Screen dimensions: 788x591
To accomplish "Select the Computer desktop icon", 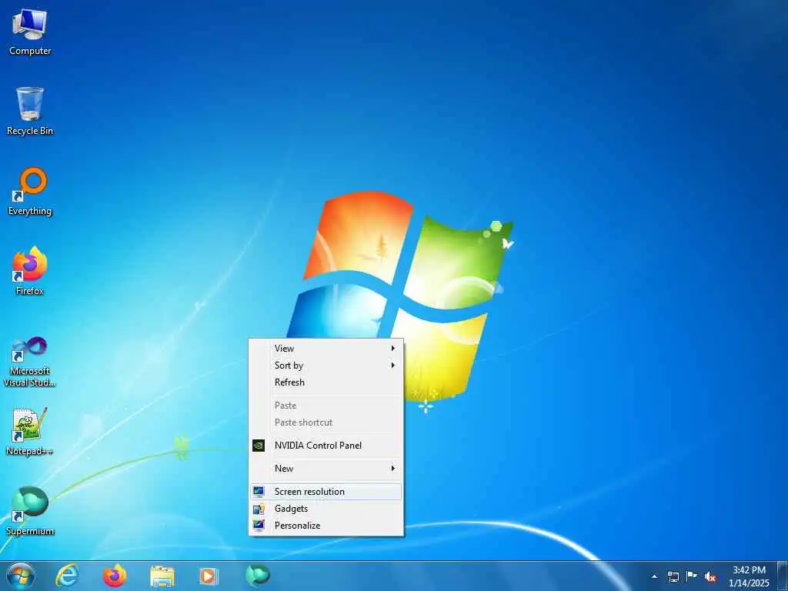I will [30, 32].
